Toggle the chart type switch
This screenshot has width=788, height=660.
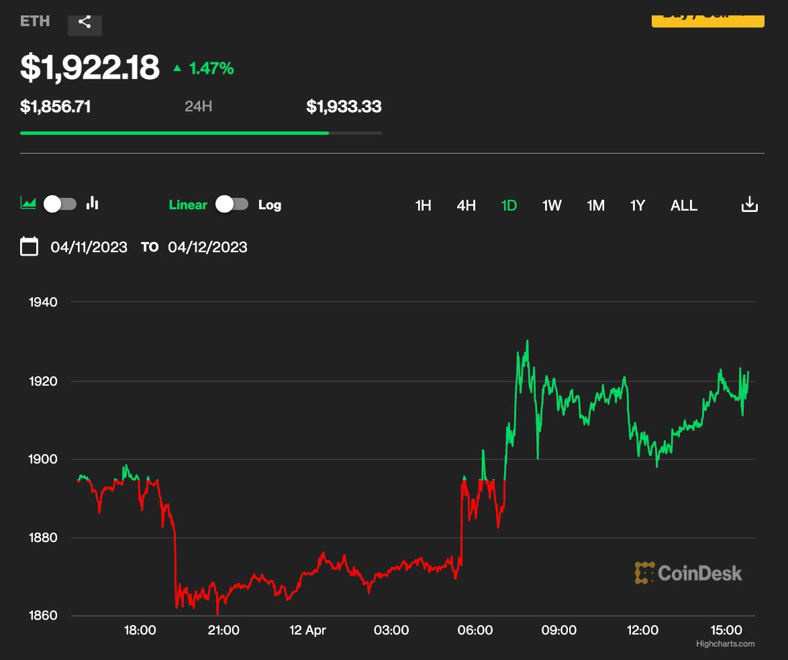coord(60,203)
